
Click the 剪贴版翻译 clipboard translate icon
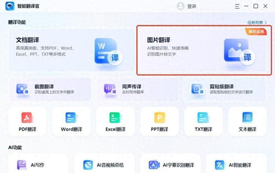(197, 89)
